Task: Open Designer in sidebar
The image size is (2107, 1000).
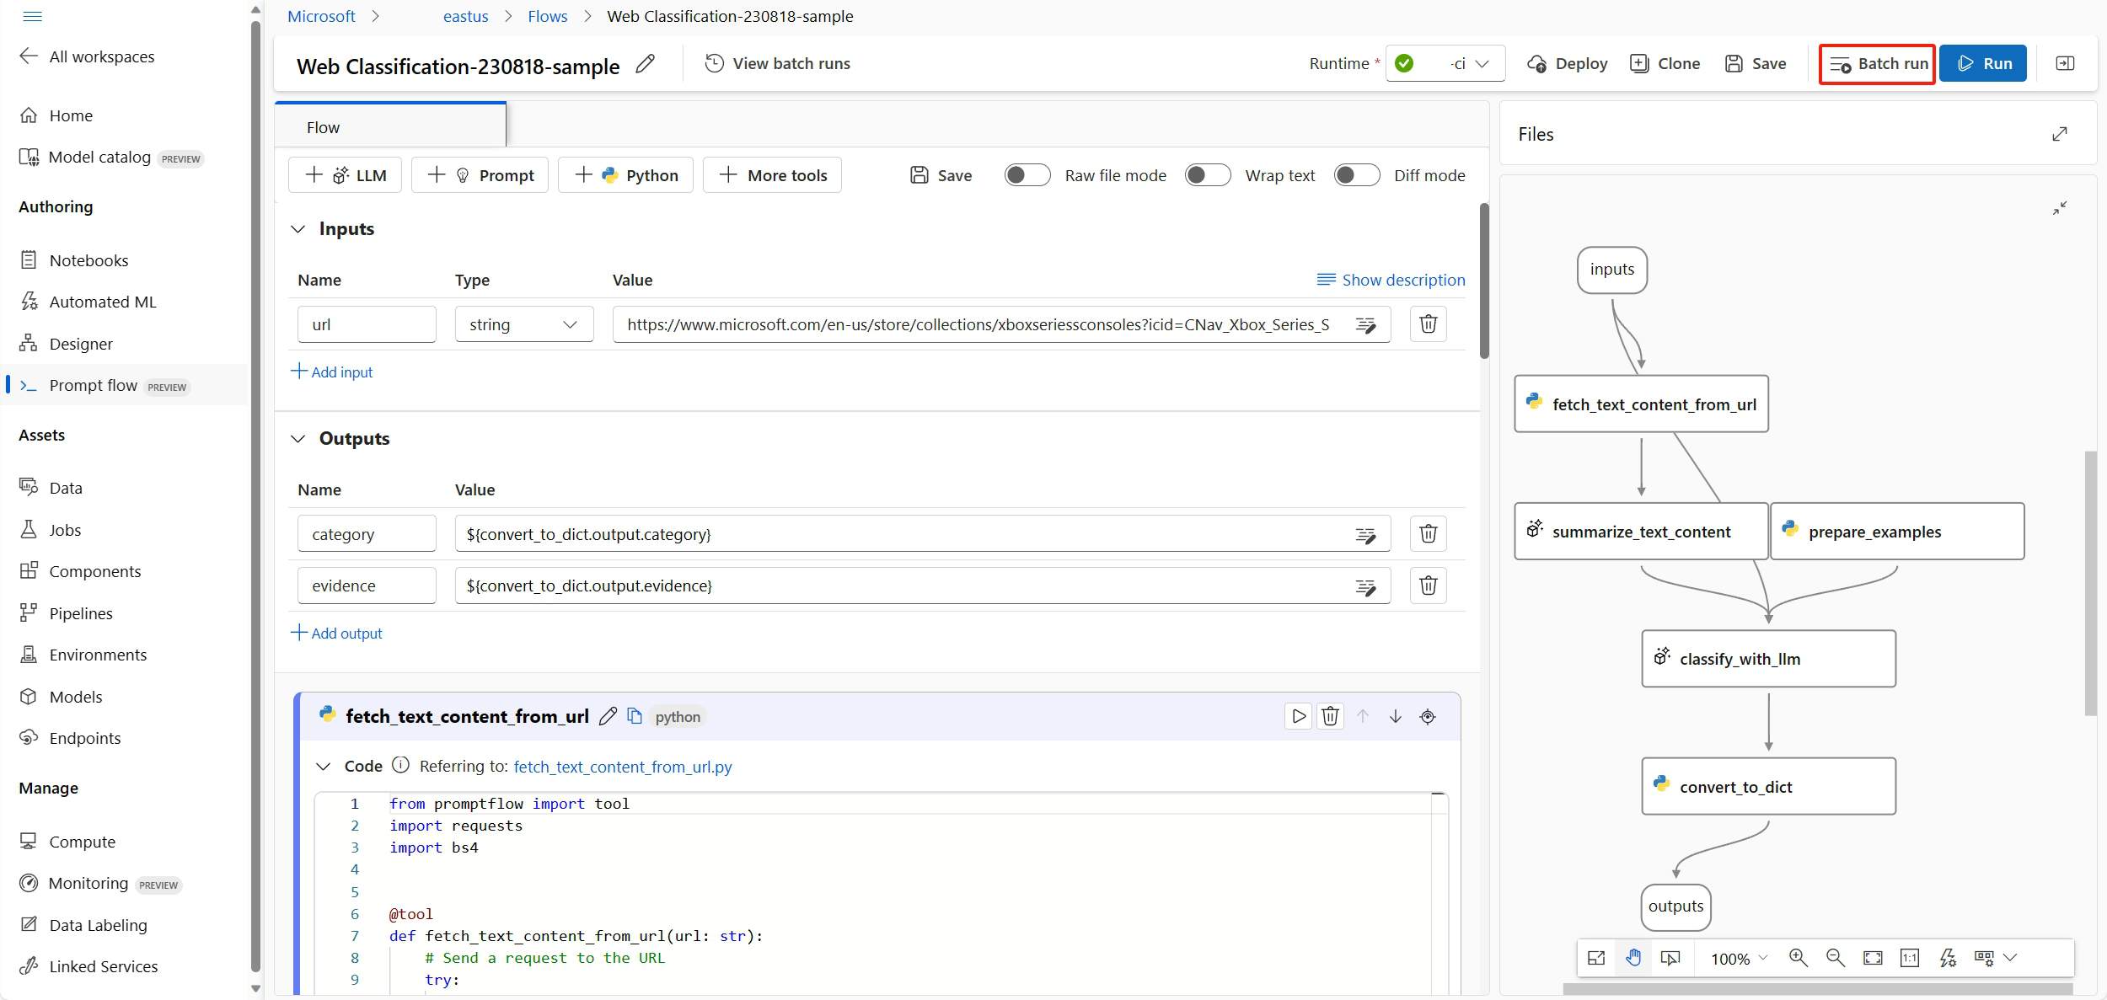Action: [x=81, y=344]
